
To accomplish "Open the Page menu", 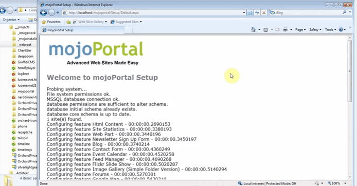I will [x=300, y=30].
